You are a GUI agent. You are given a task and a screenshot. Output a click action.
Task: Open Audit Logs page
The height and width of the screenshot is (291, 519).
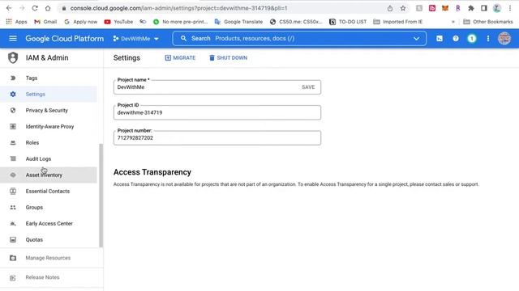click(x=38, y=158)
